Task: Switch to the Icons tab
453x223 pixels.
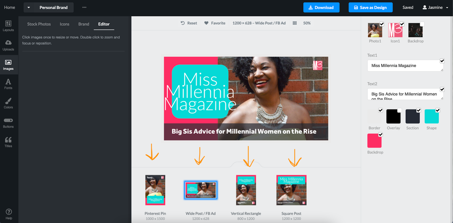Action: tap(65, 24)
